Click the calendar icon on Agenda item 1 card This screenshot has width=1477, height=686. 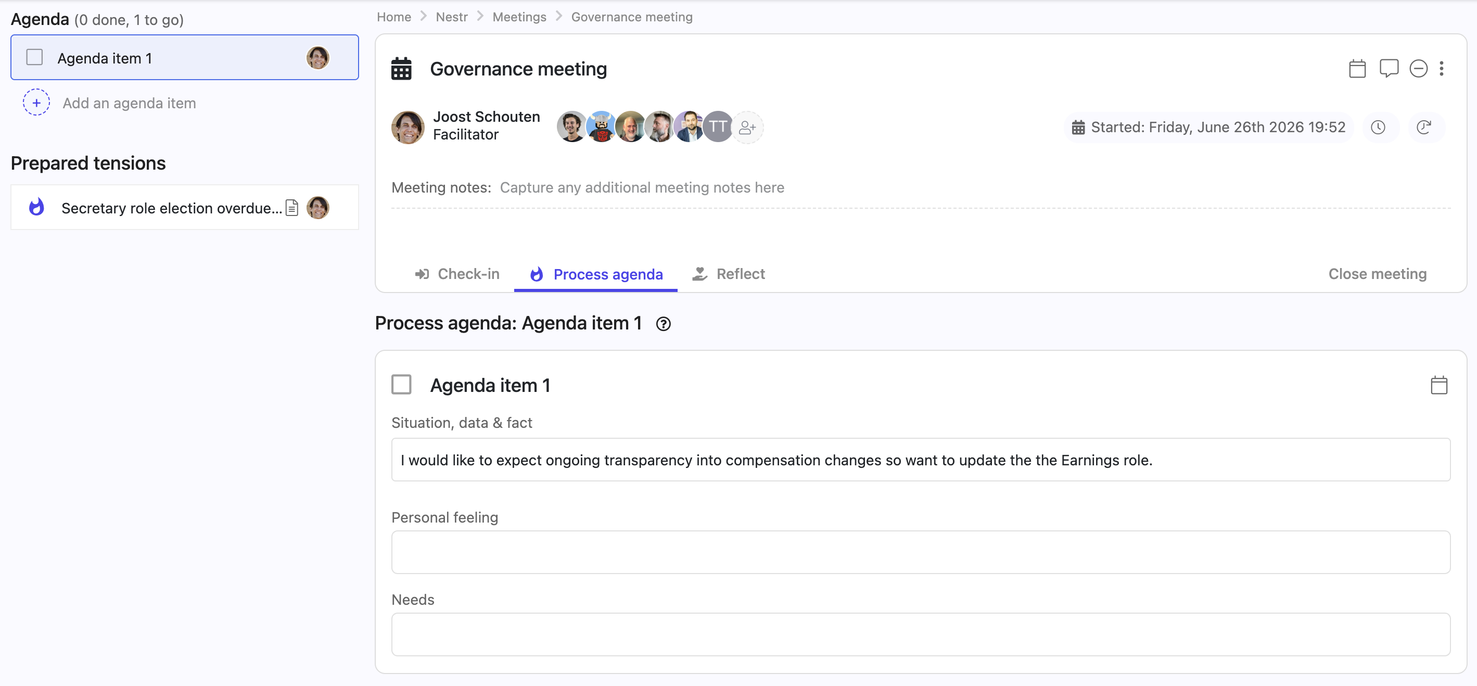pos(1438,385)
